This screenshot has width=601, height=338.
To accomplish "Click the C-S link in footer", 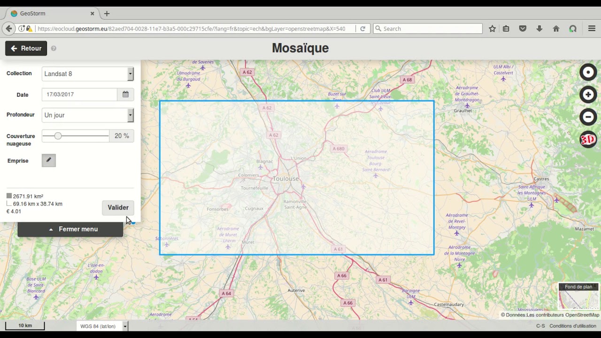I will (x=540, y=326).
